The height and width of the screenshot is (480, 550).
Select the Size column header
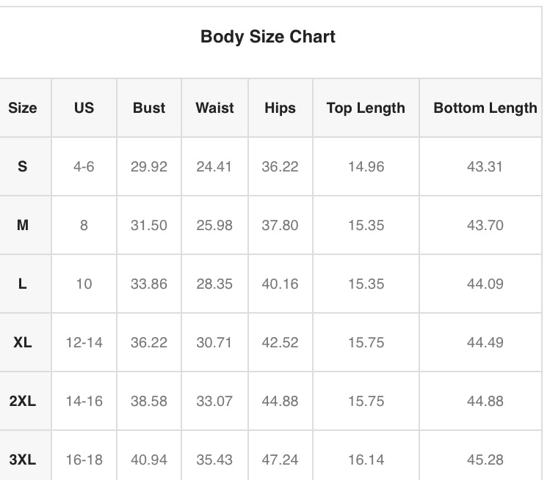23,108
